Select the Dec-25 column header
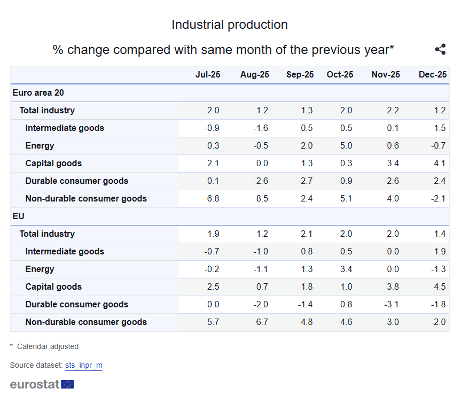This screenshot has height=395, width=461. click(x=433, y=75)
